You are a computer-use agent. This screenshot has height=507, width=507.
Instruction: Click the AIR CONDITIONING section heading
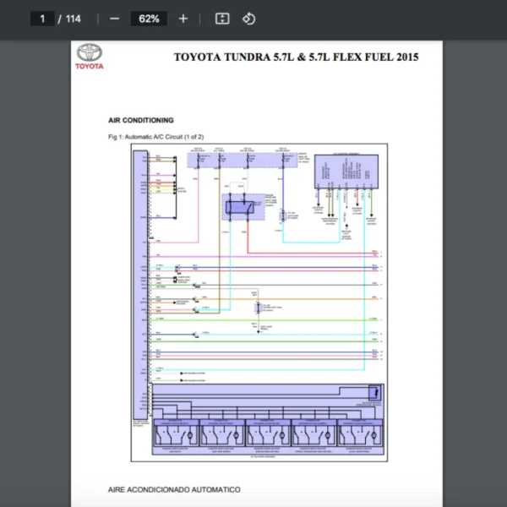coord(141,120)
